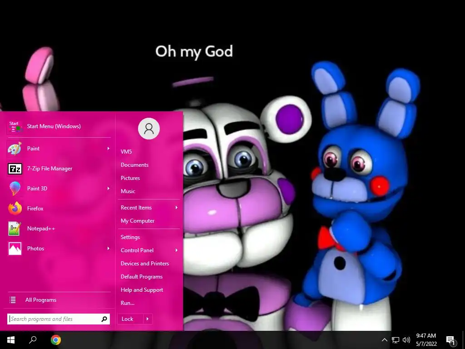Click the Photos program label

pos(35,249)
